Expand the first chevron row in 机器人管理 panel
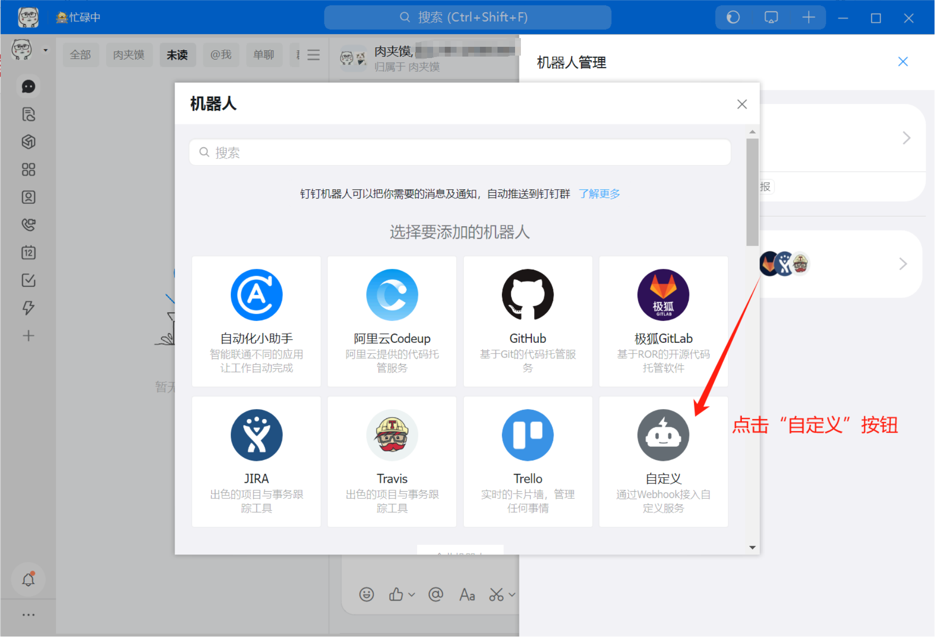 906,138
